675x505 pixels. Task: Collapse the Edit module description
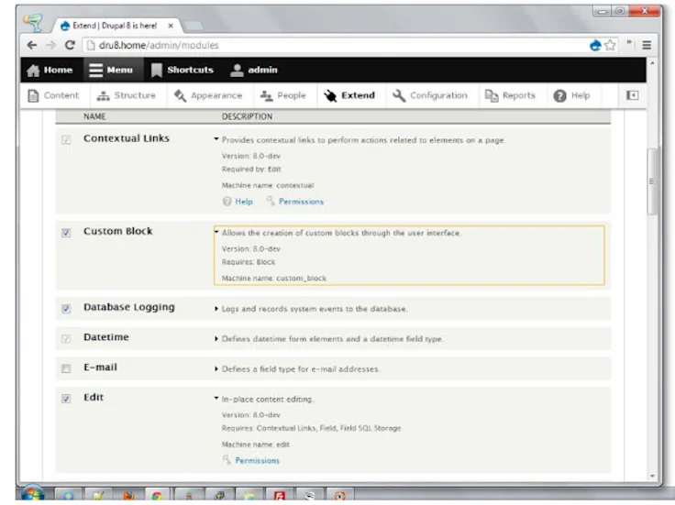[216, 399]
